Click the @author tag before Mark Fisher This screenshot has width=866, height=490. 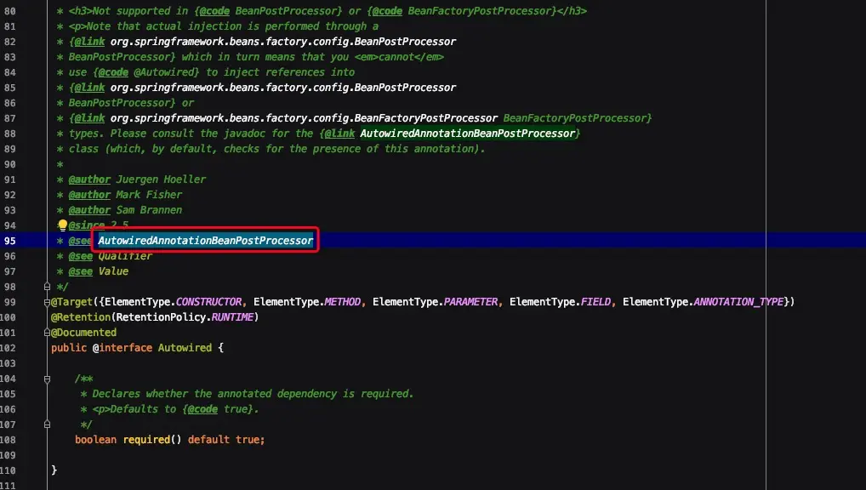pyautogui.click(x=89, y=195)
